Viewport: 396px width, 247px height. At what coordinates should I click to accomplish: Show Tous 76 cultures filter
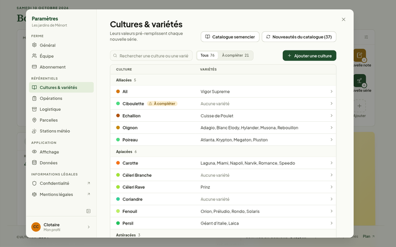(x=207, y=55)
